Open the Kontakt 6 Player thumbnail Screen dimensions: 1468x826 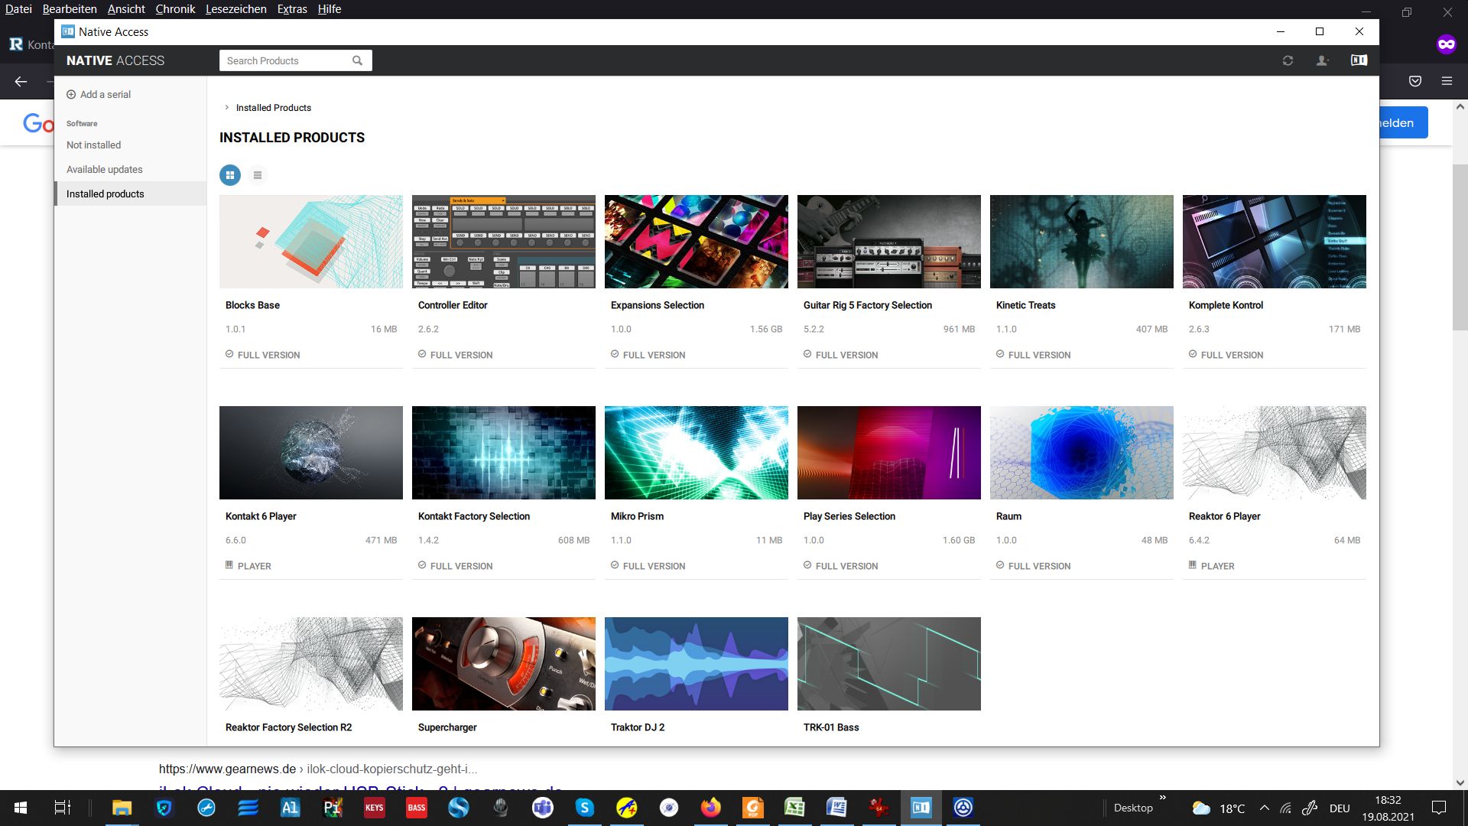tap(311, 453)
